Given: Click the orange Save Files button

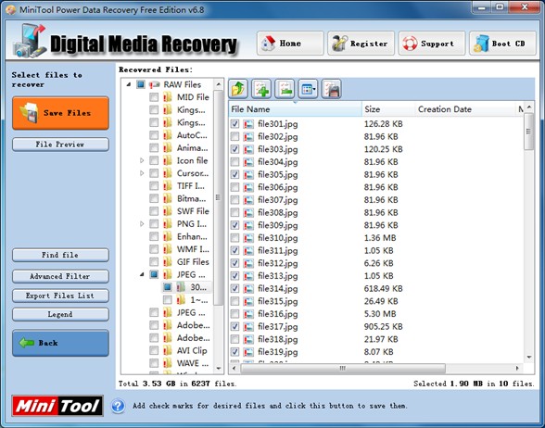Looking at the screenshot, I should click(60, 113).
